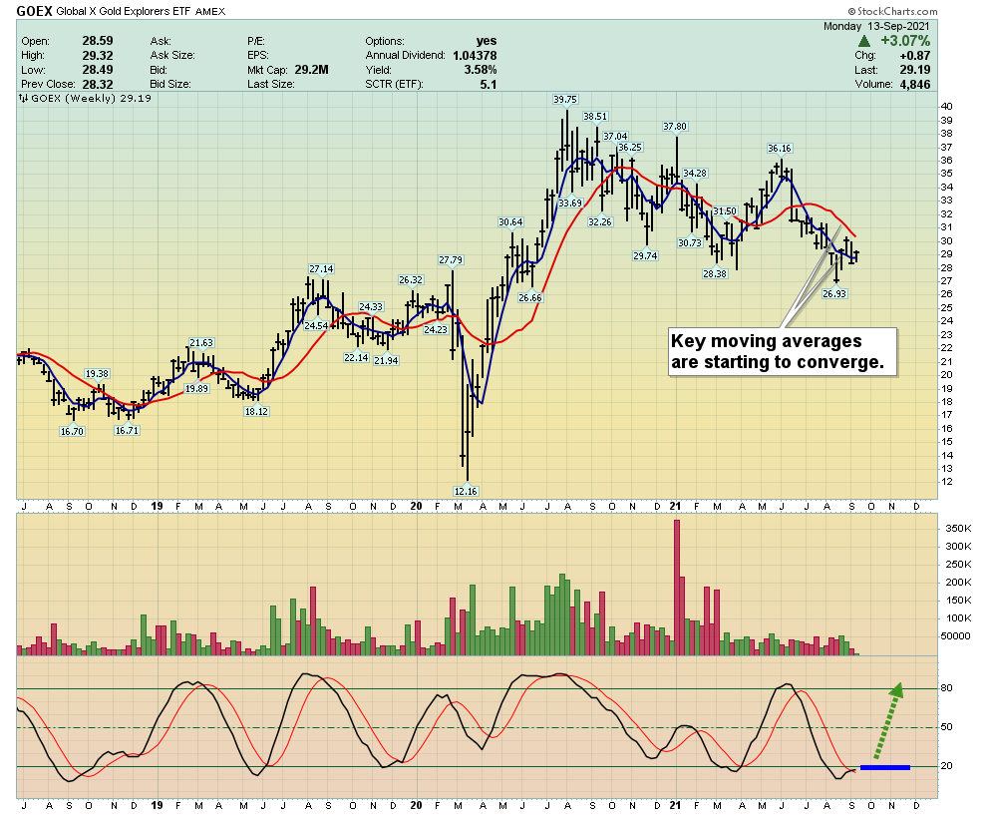Image resolution: width=987 pixels, height=815 pixels.
Task: Click the green up-triangle change indicator
Action: [x=864, y=41]
